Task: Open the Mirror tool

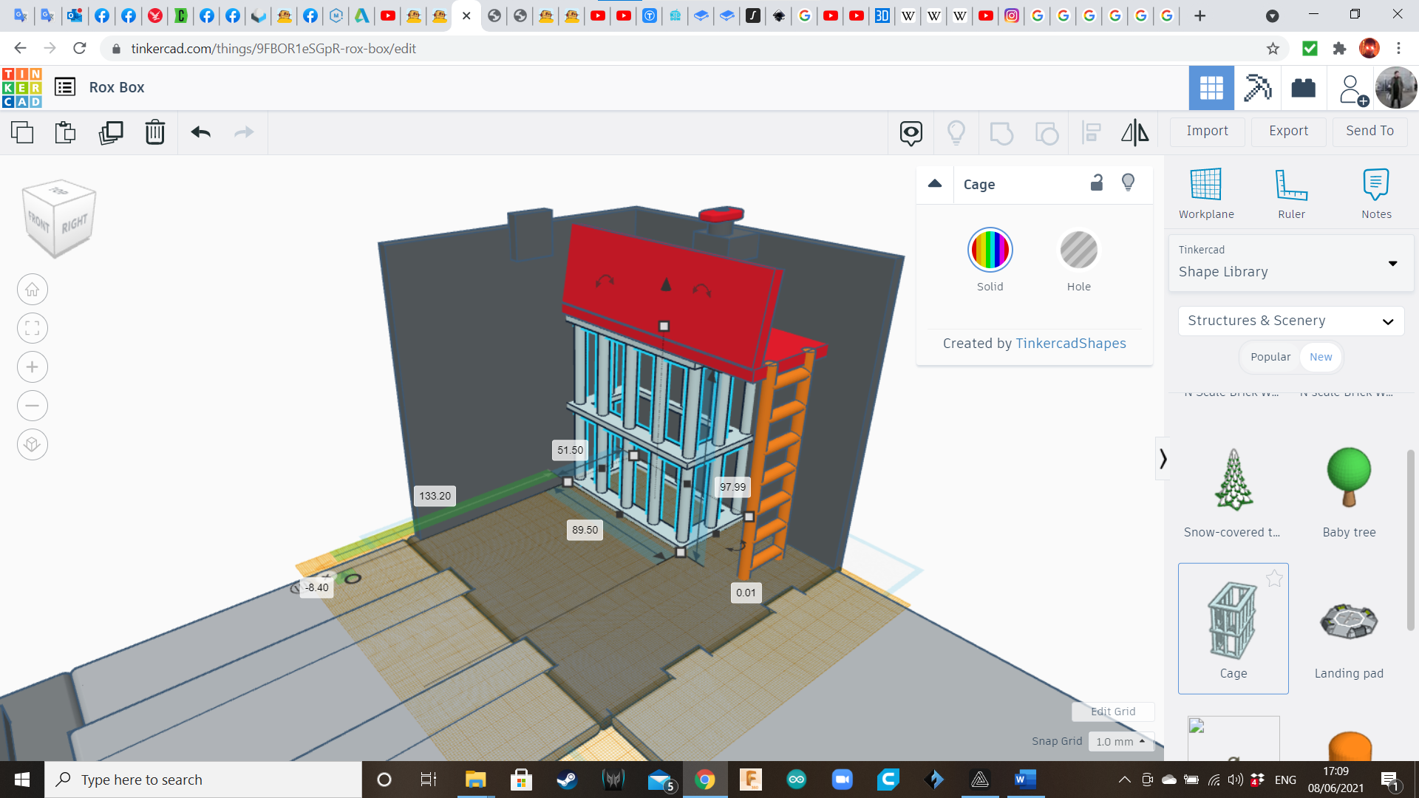Action: (x=1134, y=132)
